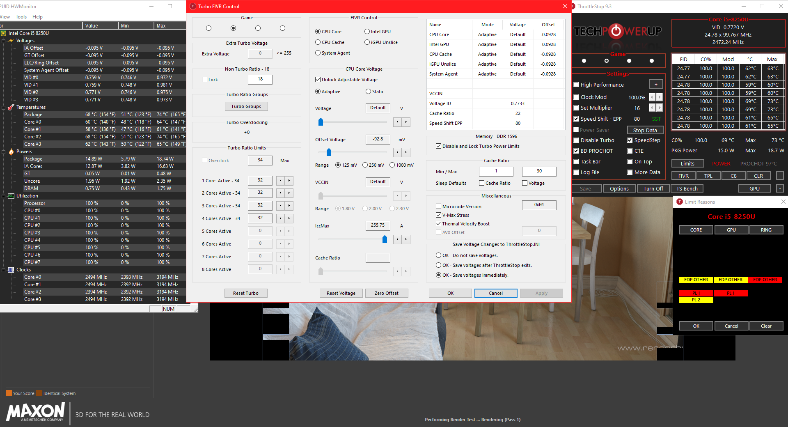Select 250 mV offset range radio

click(373, 165)
